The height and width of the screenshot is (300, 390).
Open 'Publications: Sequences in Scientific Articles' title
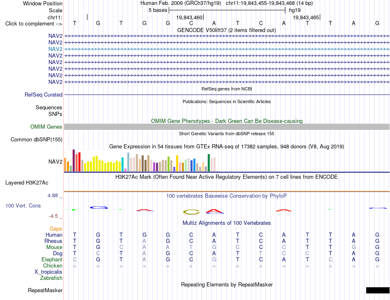227,102
